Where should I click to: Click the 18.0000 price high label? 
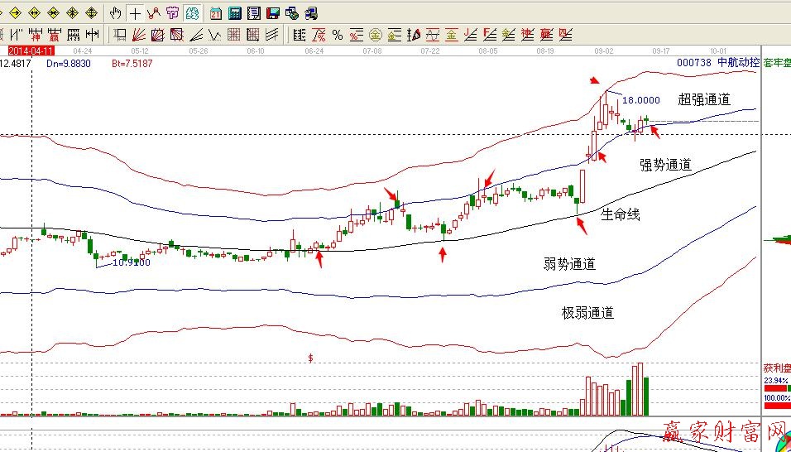tap(640, 100)
